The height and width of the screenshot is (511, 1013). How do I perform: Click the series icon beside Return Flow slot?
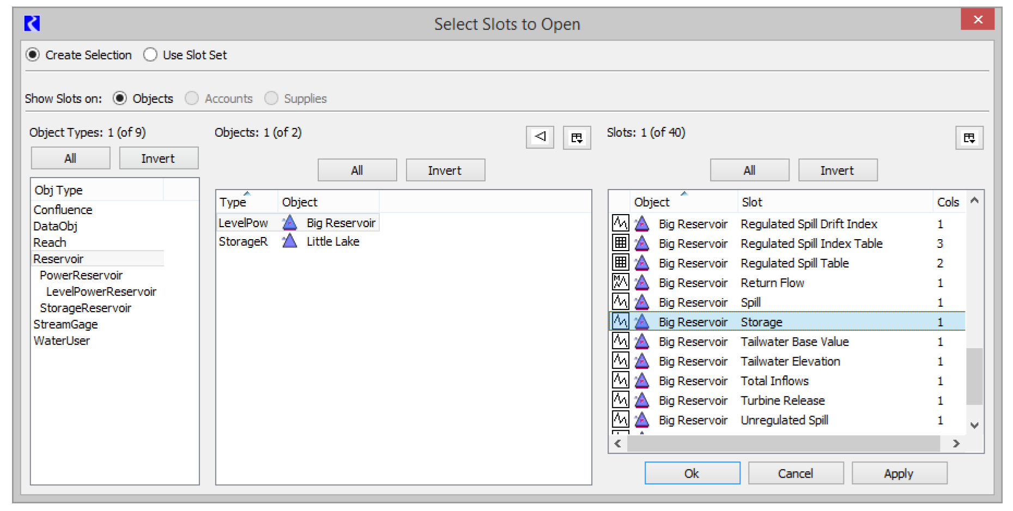click(620, 282)
